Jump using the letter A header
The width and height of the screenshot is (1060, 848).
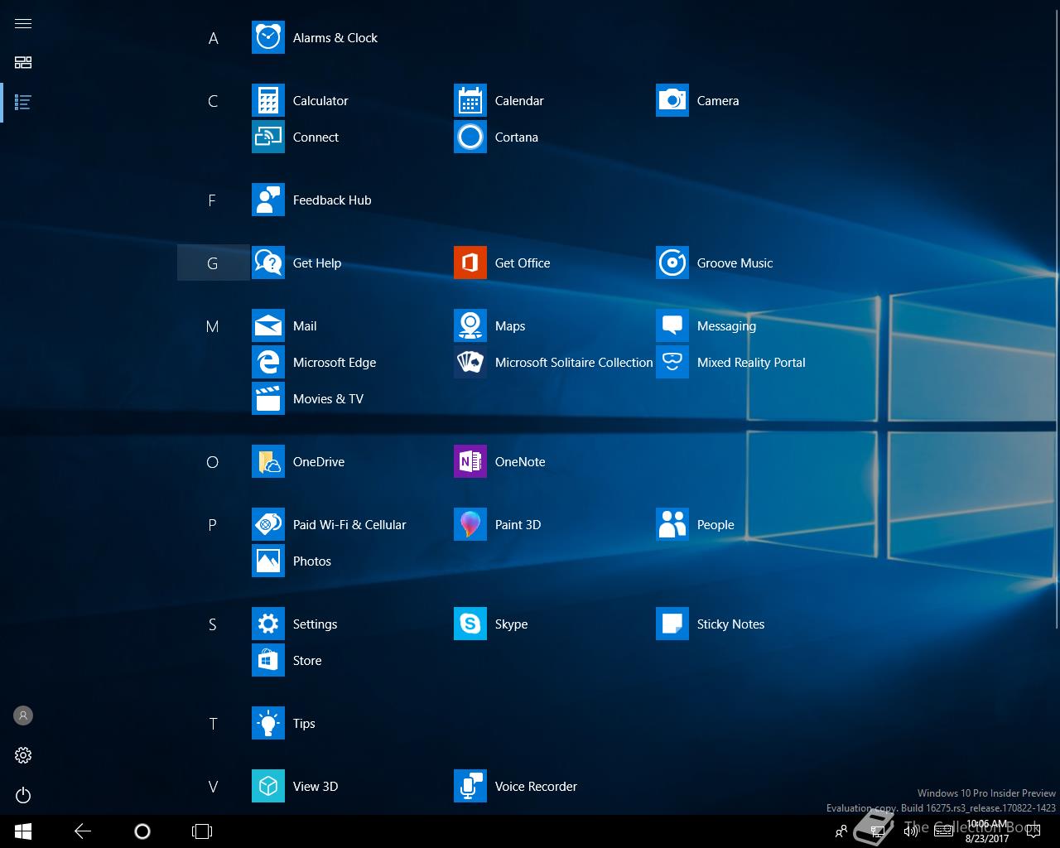pos(213,38)
